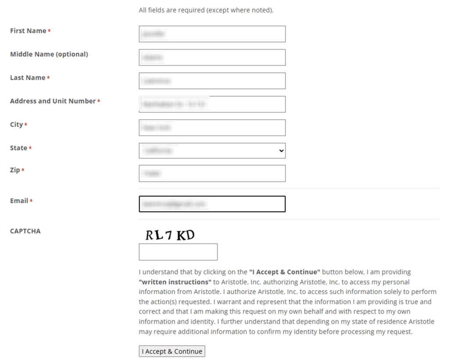Image resolution: width=449 pixels, height=362 pixels.
Task: Click the "CAPTCHA" label text
Action: 25,231
